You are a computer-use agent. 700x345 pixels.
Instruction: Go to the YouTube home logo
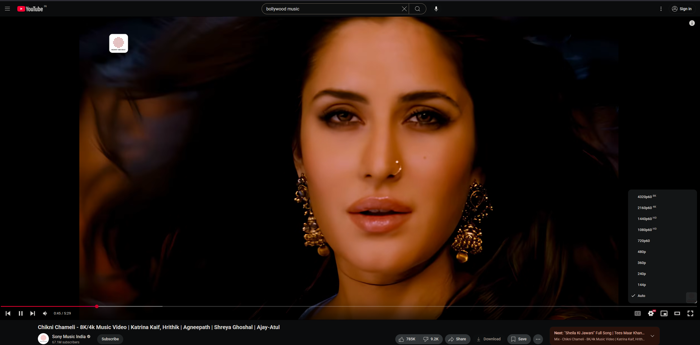30,9
